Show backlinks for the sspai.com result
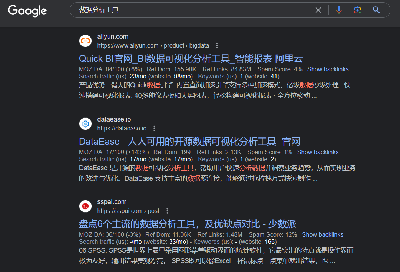 tap(323, 235)
